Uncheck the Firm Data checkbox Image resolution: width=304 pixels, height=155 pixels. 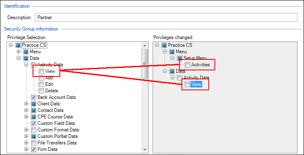(34, 149)
